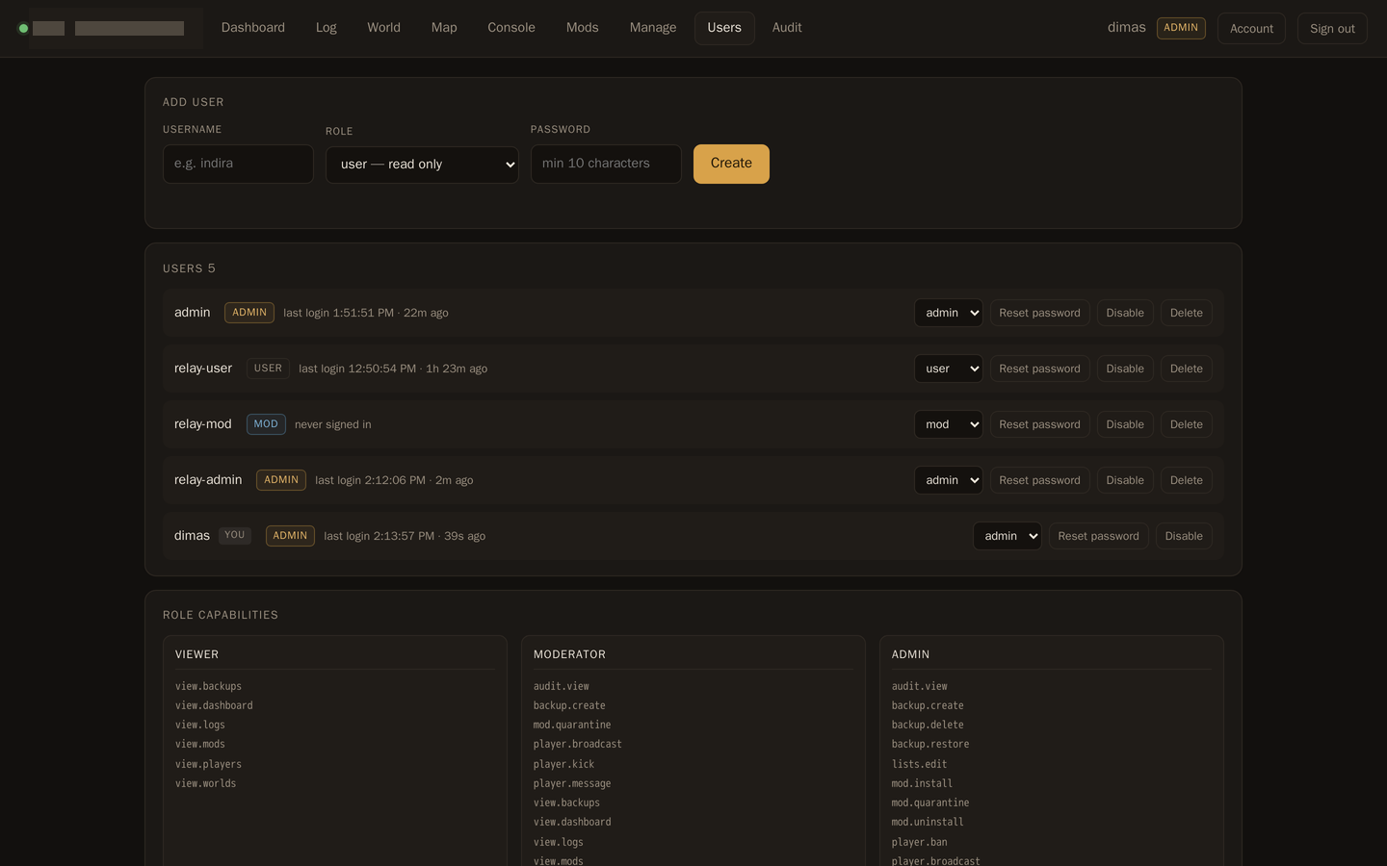This screenshot has height=866, width=1387.
Task: Reset password for relay-user
Action: [x=1040, y=369]
